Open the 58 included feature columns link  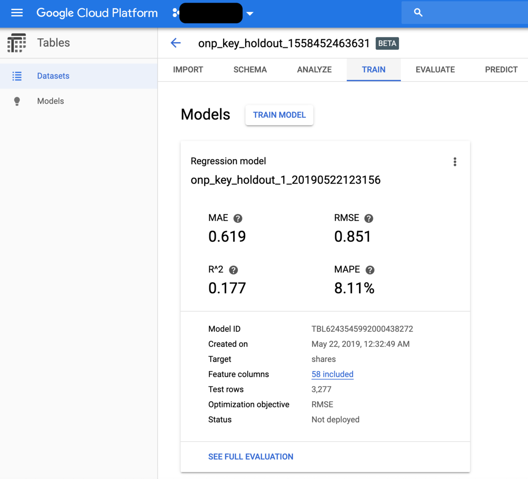tap(333, 374)
